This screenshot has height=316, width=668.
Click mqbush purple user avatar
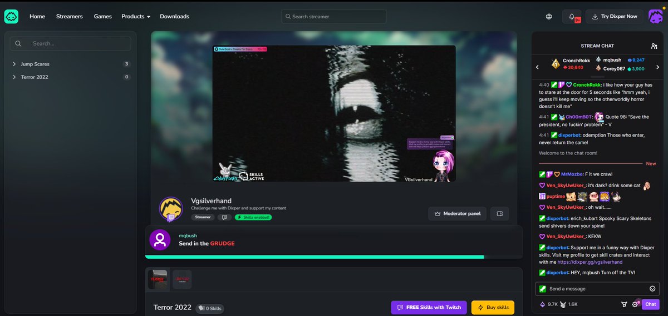(160, 239)
